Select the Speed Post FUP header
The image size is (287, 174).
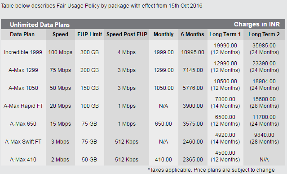(x=127, y=34)
